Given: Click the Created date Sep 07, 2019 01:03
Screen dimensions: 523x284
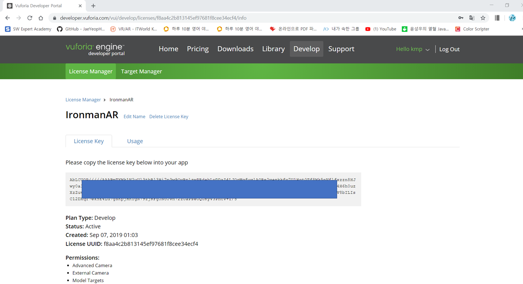Looking at the screenshot, I should (x=114, y=235).
